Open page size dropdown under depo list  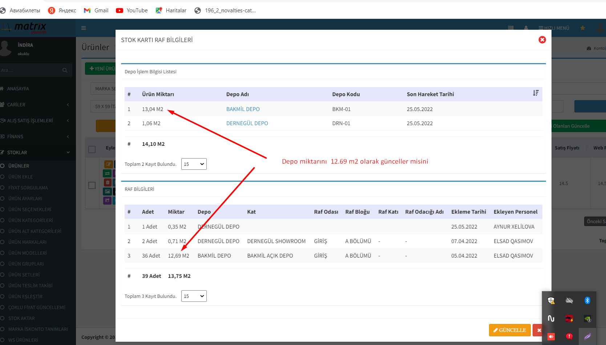click(194, 164)
